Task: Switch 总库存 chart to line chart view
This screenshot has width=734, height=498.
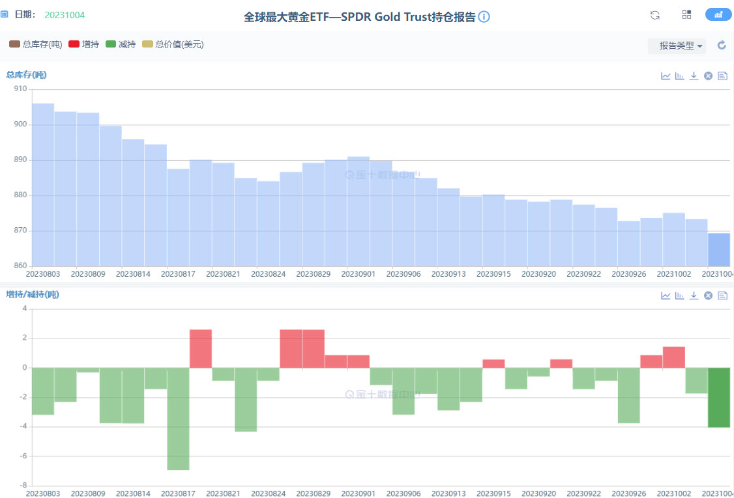Action: [x=666, y=76]
